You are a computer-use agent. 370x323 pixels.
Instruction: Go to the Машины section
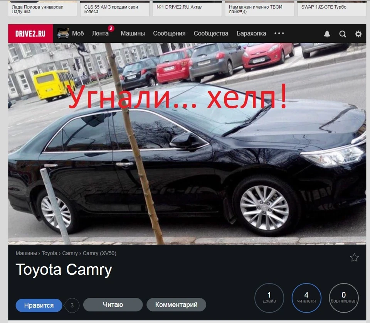click(x=133, y=33)
